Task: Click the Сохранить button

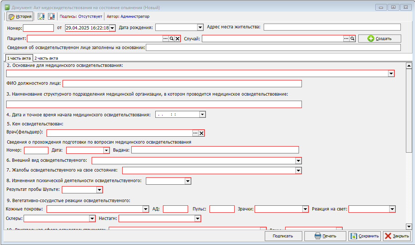Action: click(x=365, y=236)
